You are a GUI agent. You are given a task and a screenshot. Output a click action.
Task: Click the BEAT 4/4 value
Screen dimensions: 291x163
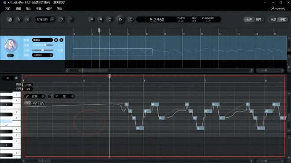coord(194,21)
